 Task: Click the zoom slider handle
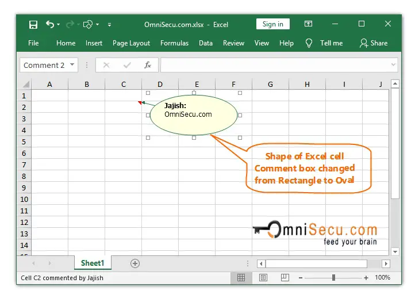(x=333, y=278)
